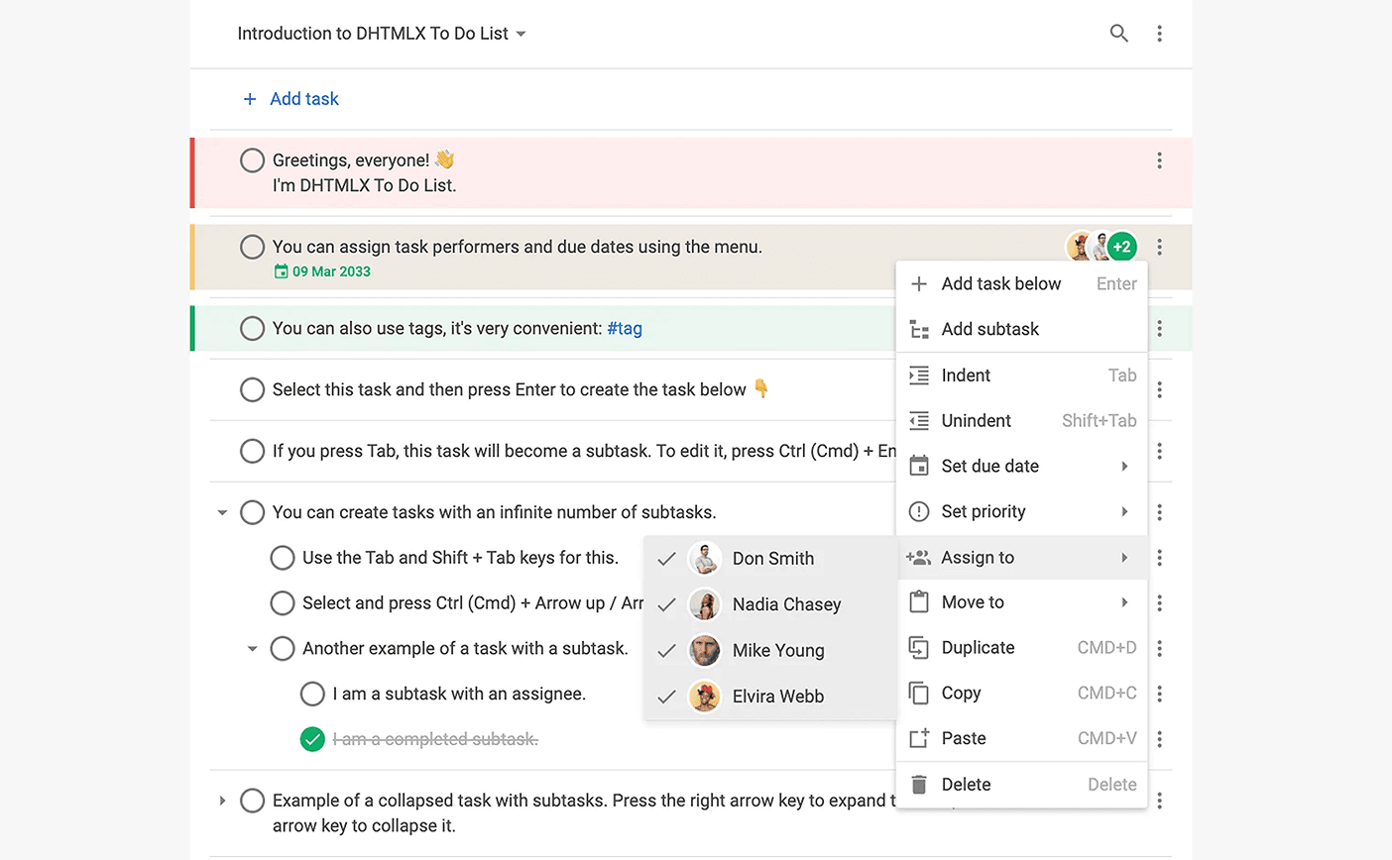Unassign Nadia Chasey from the task
Screen dimensions: 1392x860
770,604
